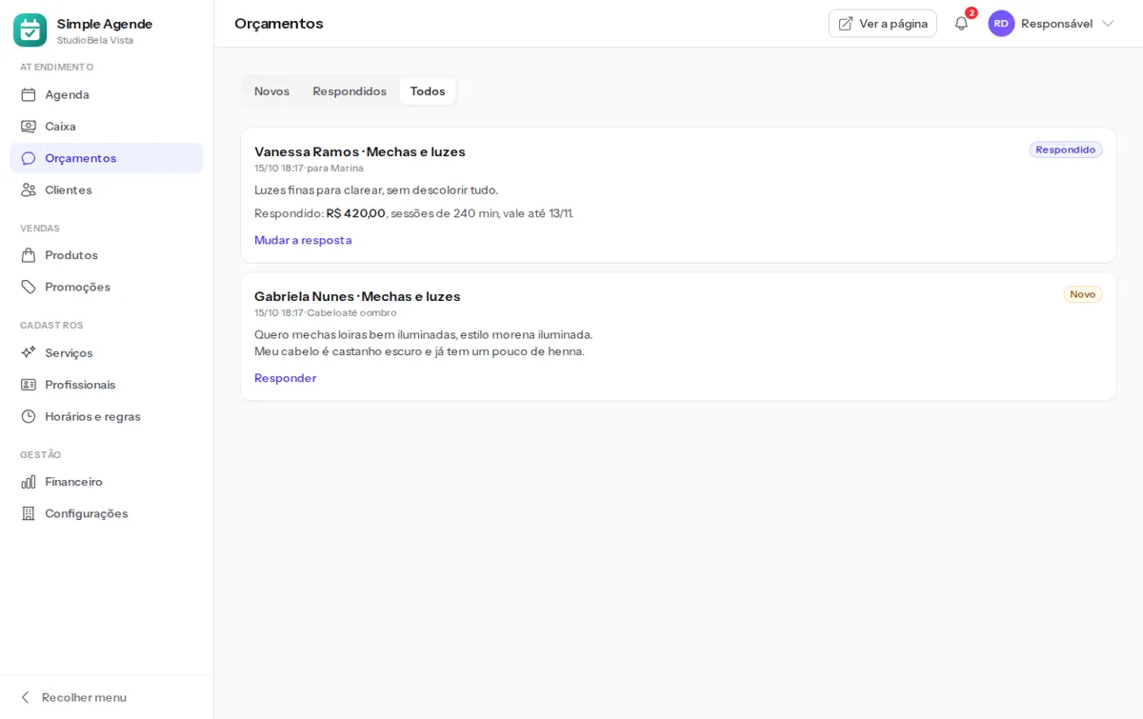The width and height of the screenshot is (1143, 719).
Task: Switch to the Novos tab
Action: pyautogui.click(x=271, y=91)
